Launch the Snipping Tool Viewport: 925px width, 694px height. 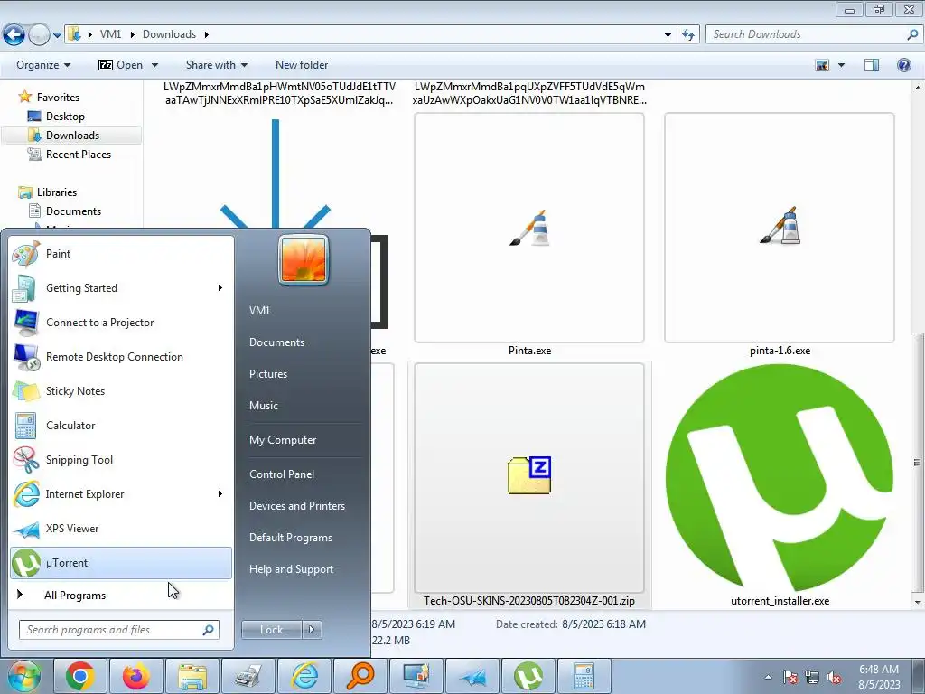pyautogui.click(x=121, y=460)
